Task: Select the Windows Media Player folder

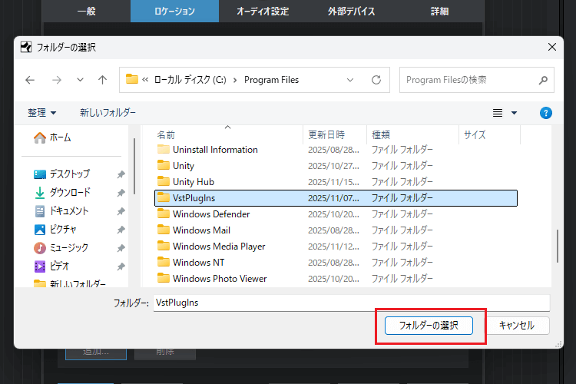Action: pos(219,247)
